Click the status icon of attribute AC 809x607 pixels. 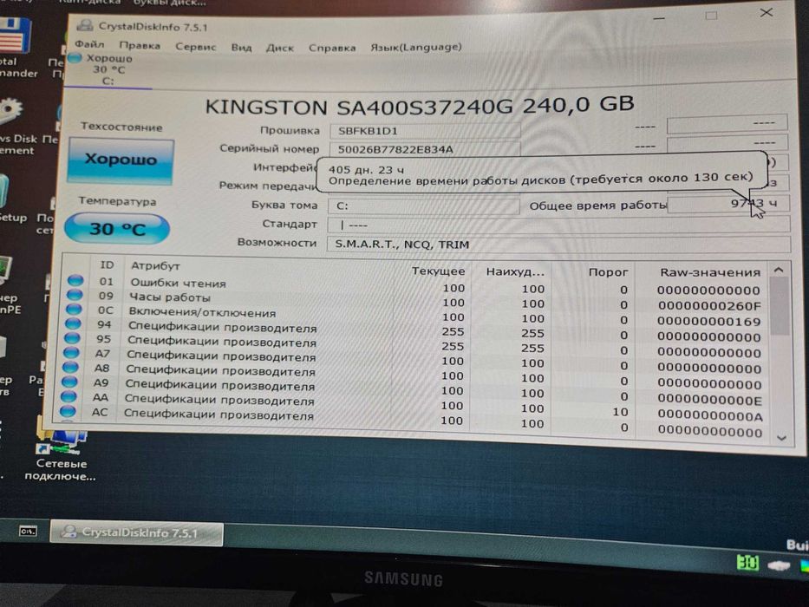[68, 411]
